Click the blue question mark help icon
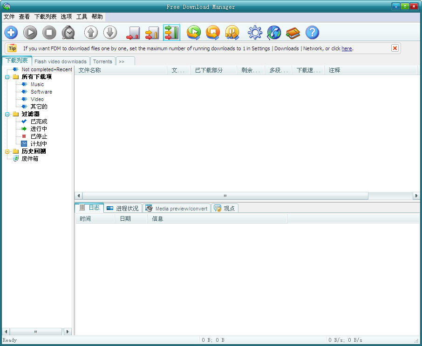 point(312,33)
